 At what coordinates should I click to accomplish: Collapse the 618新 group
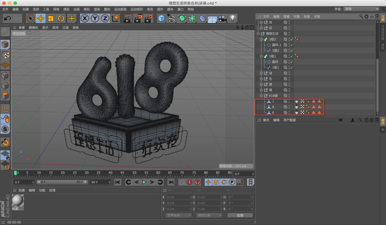[261, 96]
